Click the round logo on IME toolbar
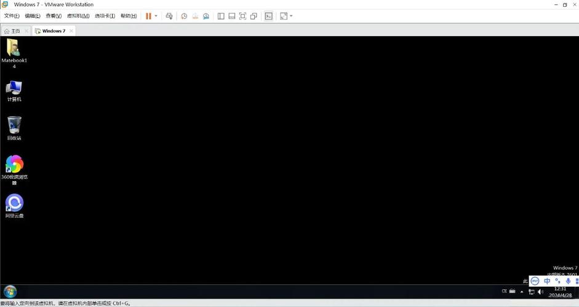579x307 pixels. 535,281
